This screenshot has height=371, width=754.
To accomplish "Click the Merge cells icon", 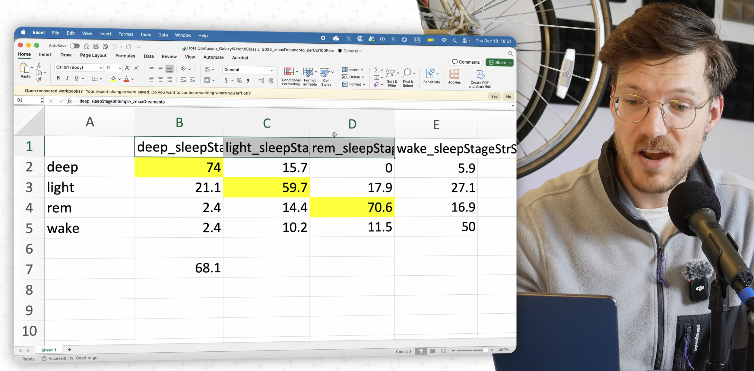I will pyautogui.click(x=207, y=80).
